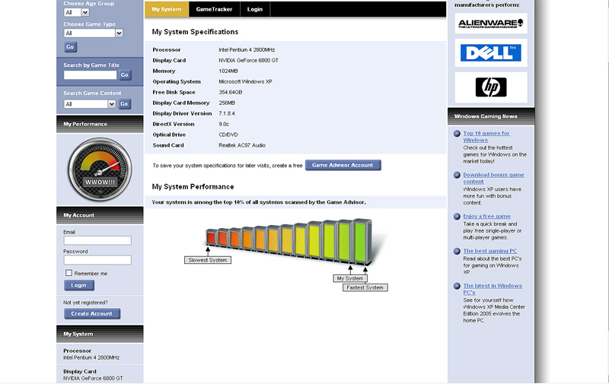Click the Login button under My Account
The width and height of the screenshot is (609, 384).
(79, 285)
